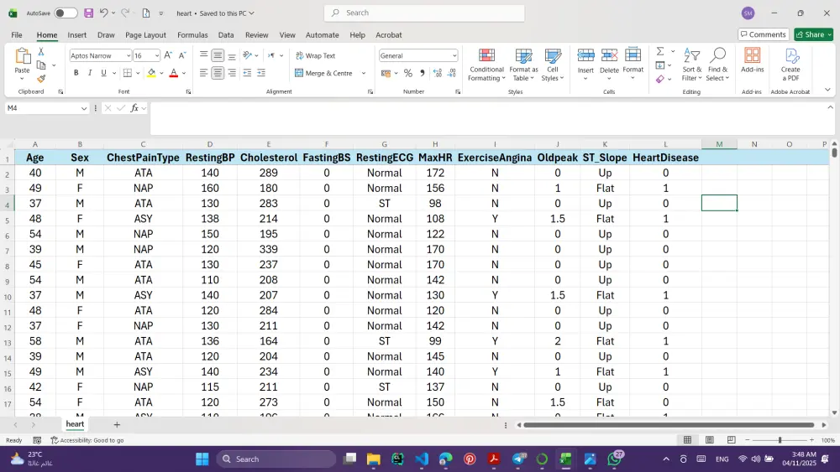This screenshot has width=840, height=472.
Task: Add a new sheet with plus button
Action: click(x=117, y=425)
